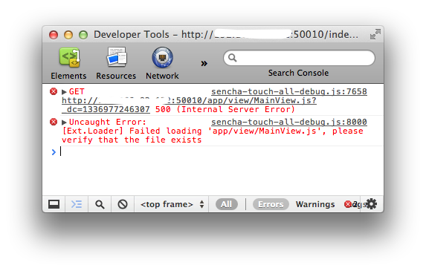Clear the console log
Image resolution: width=426 pixels, height=271 pixels.
click(x=123, y=204)
